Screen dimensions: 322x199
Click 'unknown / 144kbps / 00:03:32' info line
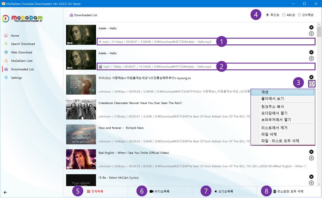click(x=174, y=141)
